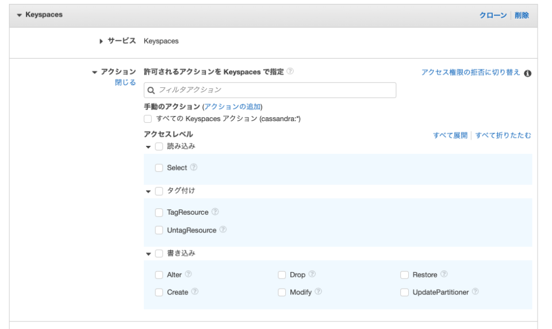This screenshot has width=552, height=329.
Task: Expand the サービス row arrow
Action: (x=101, y=41)
